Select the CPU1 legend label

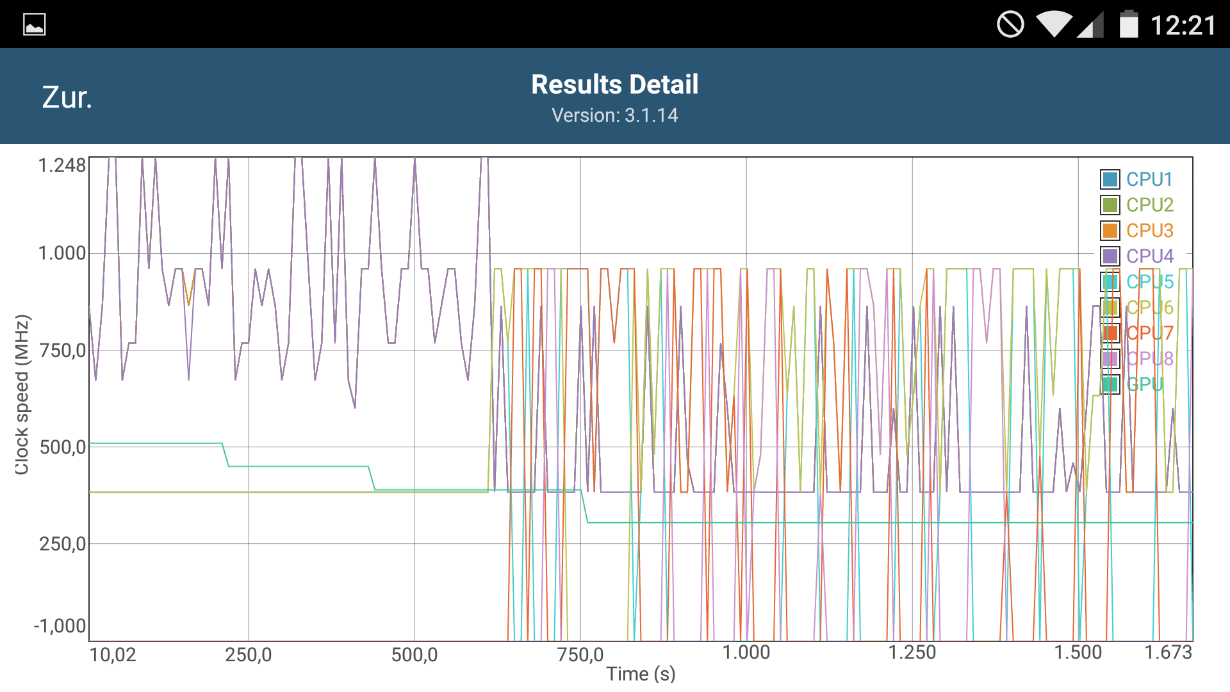[x=1149, y=179]
